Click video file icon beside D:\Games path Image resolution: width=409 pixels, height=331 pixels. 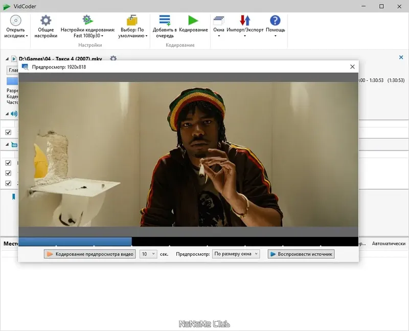point(14,59)
